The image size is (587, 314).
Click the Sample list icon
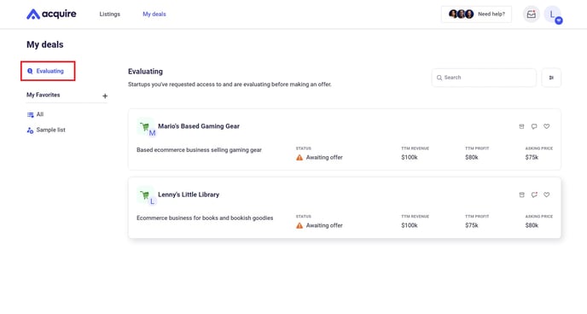(x=31, y=131)
